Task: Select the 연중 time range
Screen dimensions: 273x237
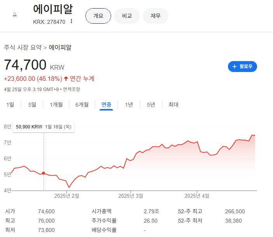Action: [x=106, y=104]
